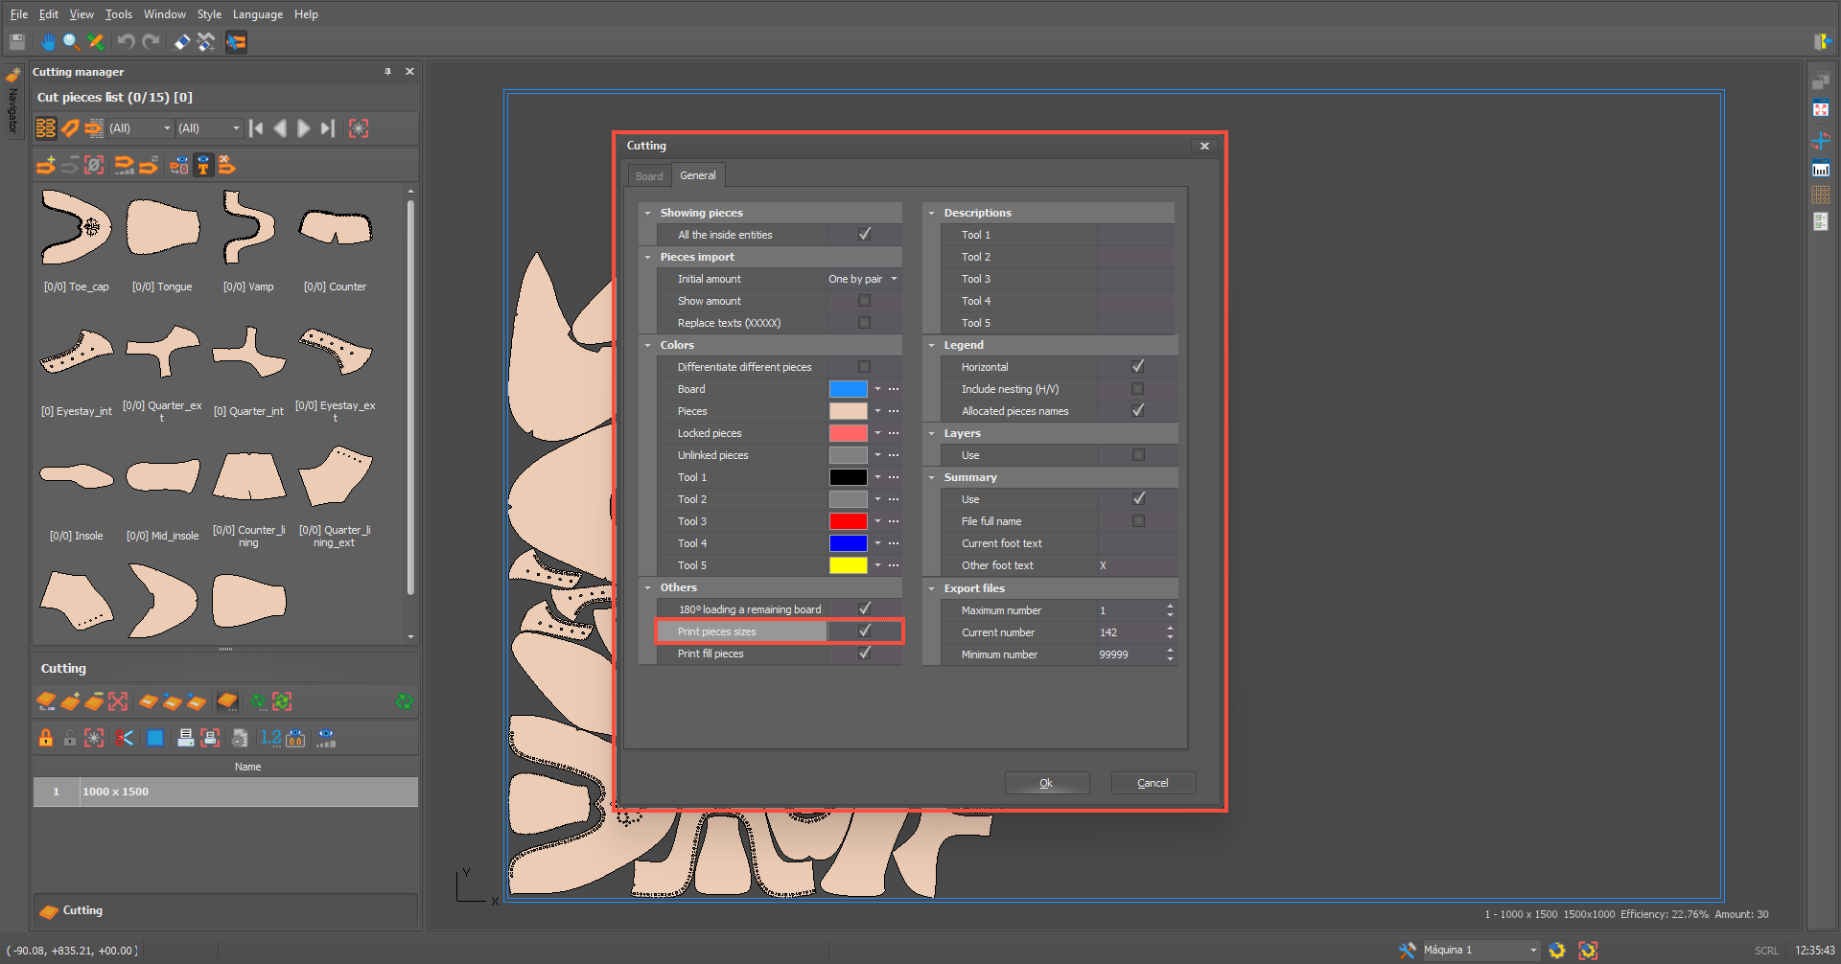Enable the Show amount checkbox

pos(864,301)
